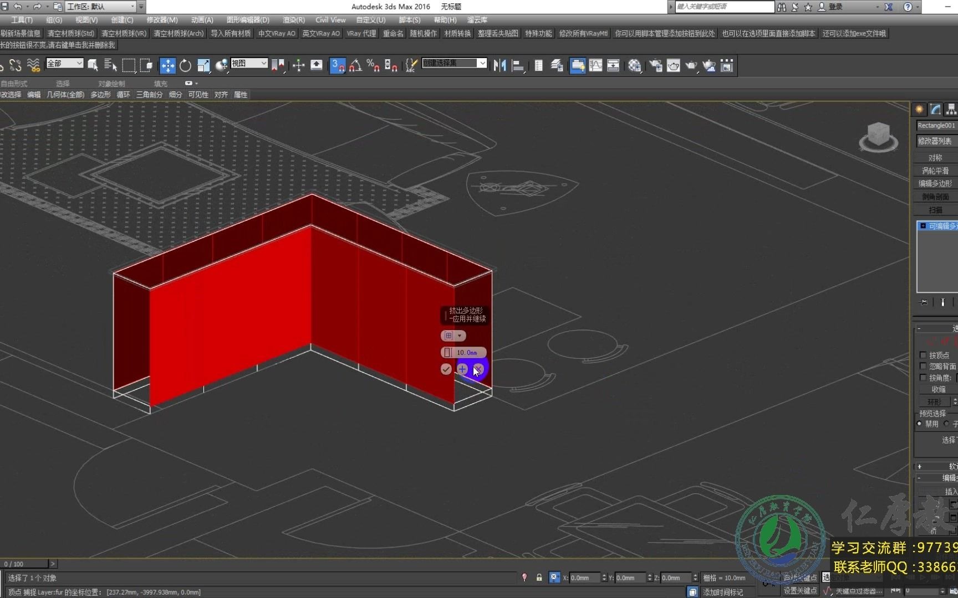Open the selection filter dropdown 全部
The image size is (958, 598).
coord(64,63)
